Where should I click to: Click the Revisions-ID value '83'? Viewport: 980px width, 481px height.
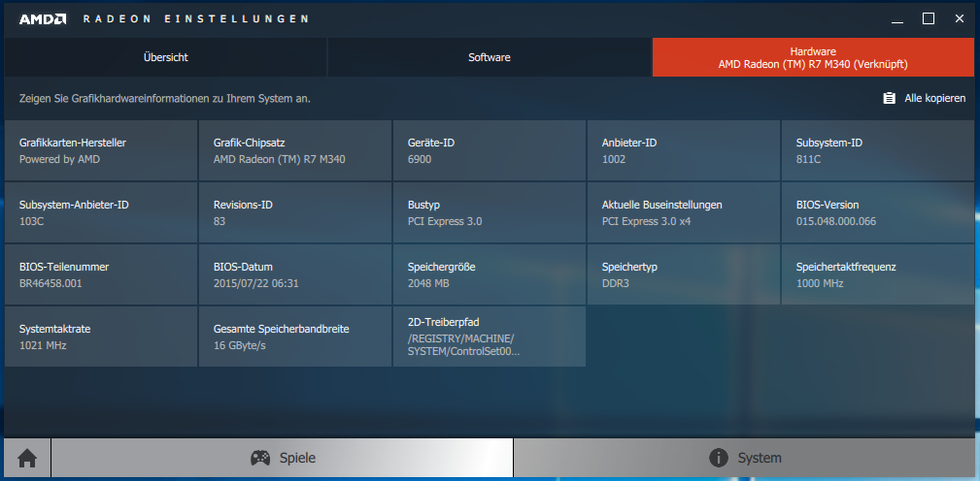click(220, 221)
